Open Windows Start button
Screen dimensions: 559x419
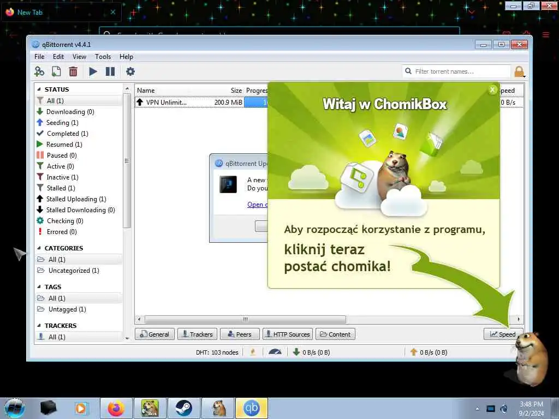point(15,408)
